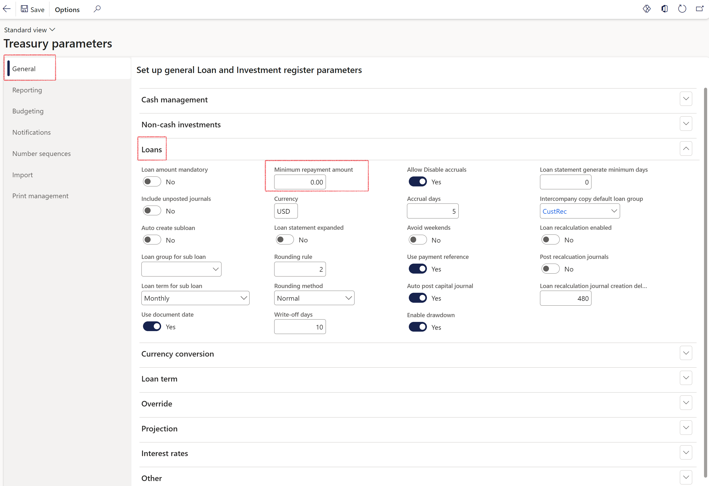The height and width of the screenshot is (486, 709).
Task: Toggle Avoid weekends switch
Action: tap(418, 240)
